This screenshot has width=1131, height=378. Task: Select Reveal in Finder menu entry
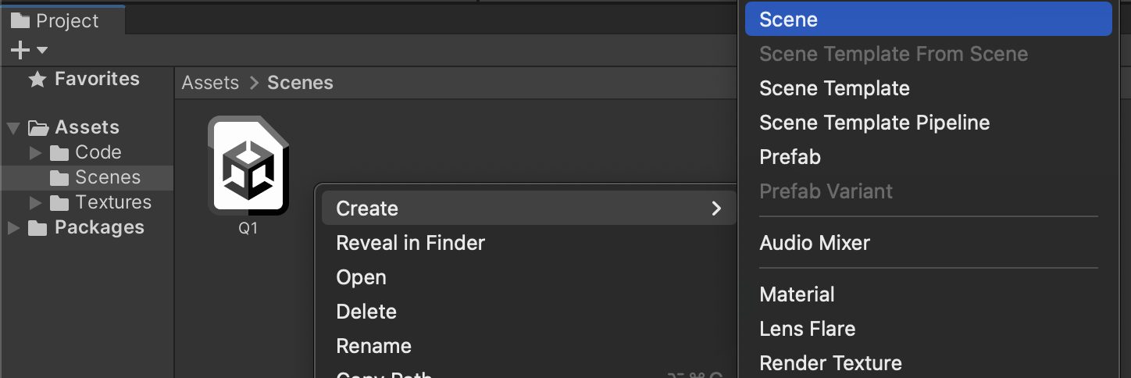(x=410, y=243)
